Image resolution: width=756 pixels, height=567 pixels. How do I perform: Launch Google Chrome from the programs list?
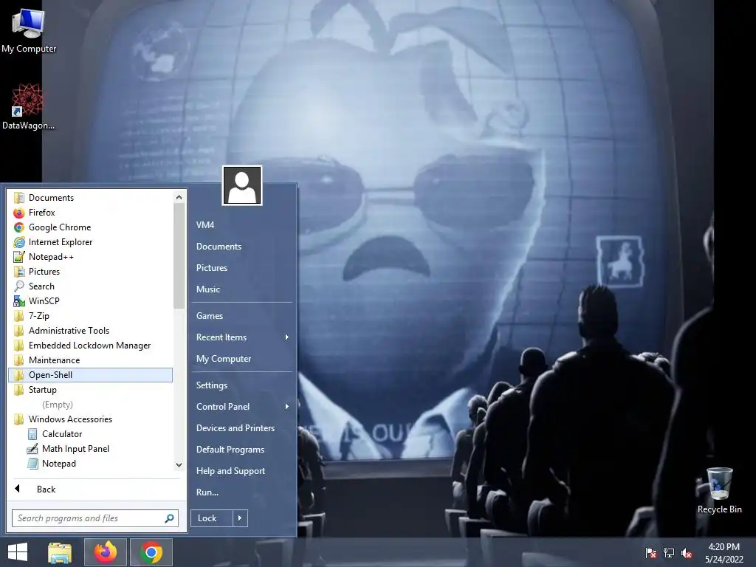click(x=90, y=227)
